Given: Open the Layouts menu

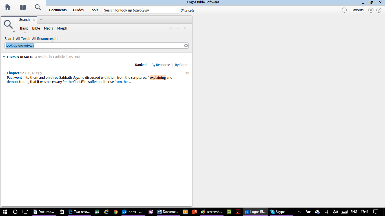Looking at the screenshot, I should pos(357,10).
